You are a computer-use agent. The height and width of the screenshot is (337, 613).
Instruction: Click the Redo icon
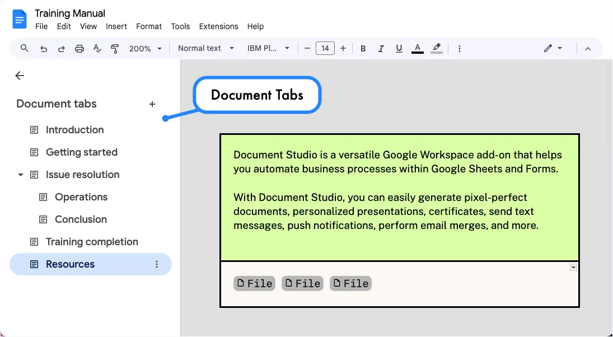62,48
